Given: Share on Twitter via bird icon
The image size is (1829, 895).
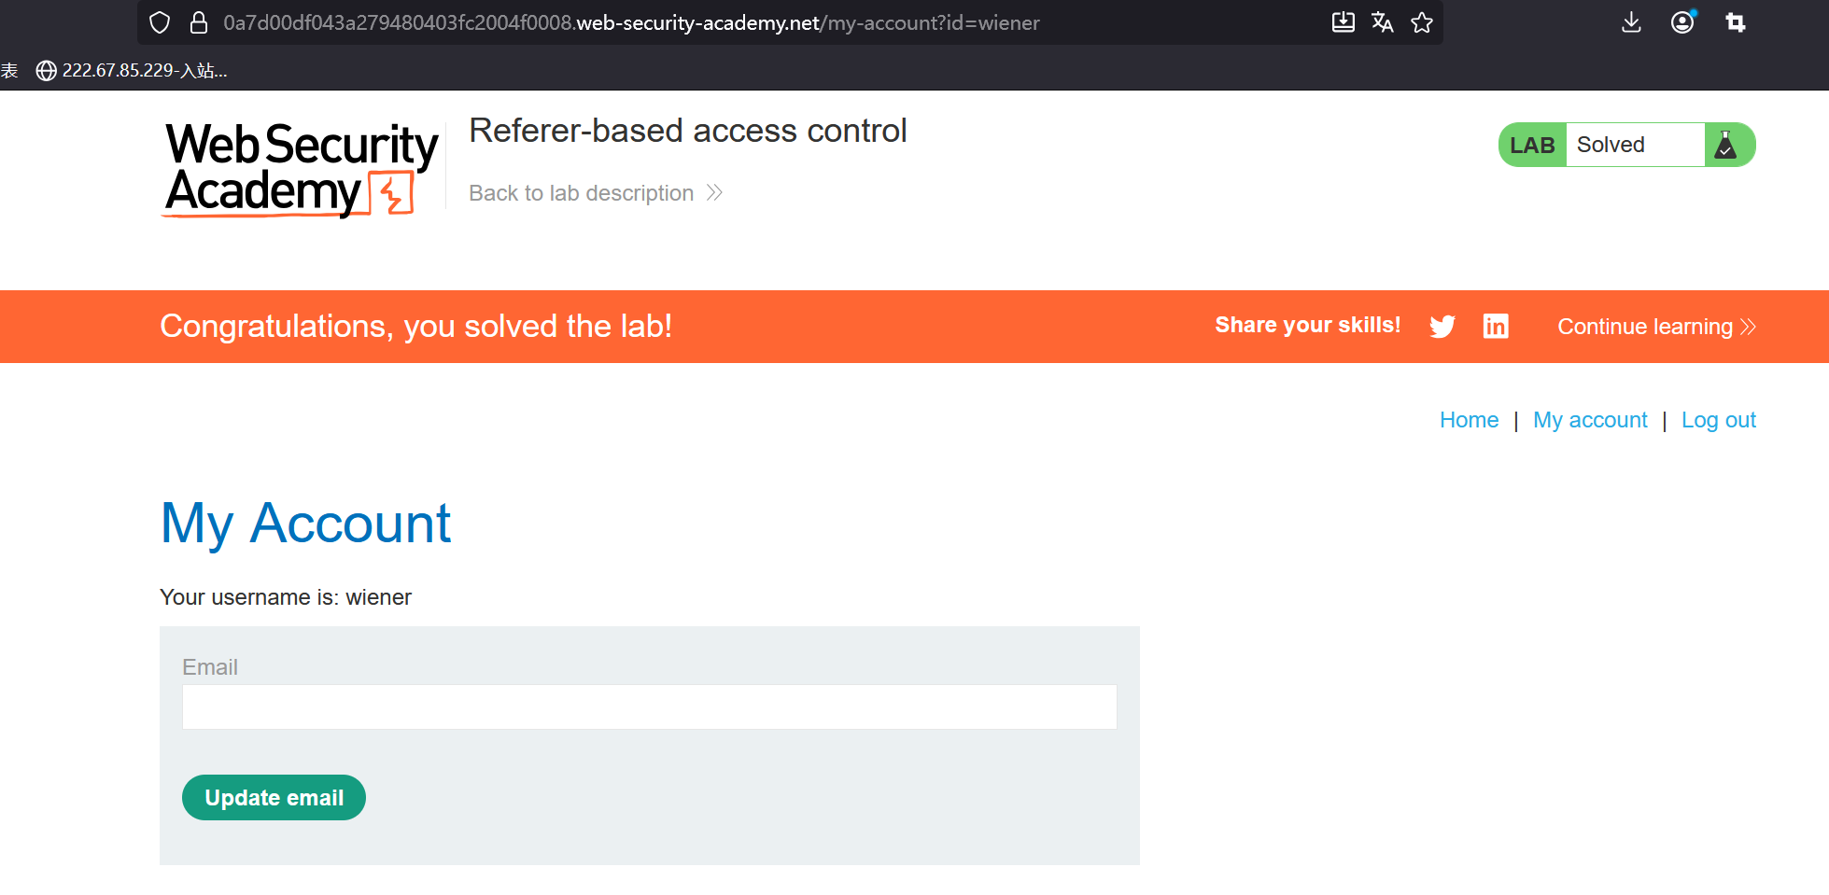Looking at the screenshot, I should 1442,326.
